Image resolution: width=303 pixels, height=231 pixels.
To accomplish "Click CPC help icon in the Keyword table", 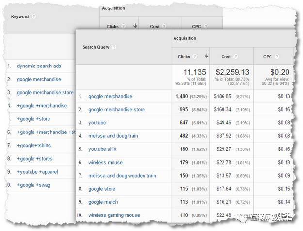I will pos(205,27).
